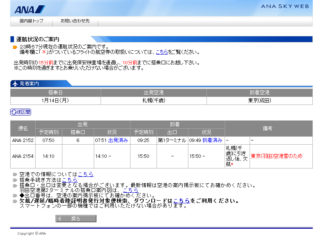Click the 東京(成田) arrival airport cell
Viewport: 323px width, 237px height.
[259, 101]
